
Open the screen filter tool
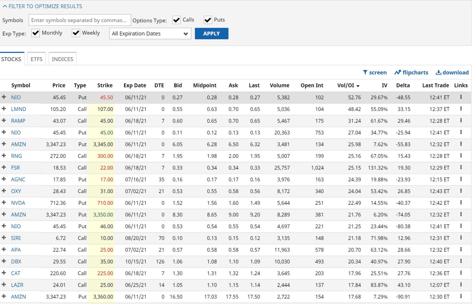tap(375, 72)
